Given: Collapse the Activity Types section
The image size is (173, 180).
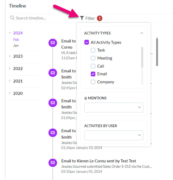Looking at the screenshot, I should point(142,33).
